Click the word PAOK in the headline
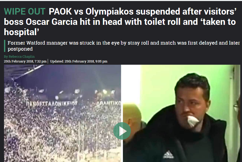 (60, 11)
